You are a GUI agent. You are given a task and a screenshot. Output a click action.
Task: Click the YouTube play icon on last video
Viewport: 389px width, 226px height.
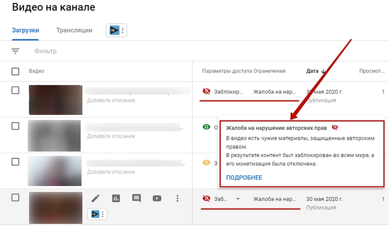pos(157,198)
